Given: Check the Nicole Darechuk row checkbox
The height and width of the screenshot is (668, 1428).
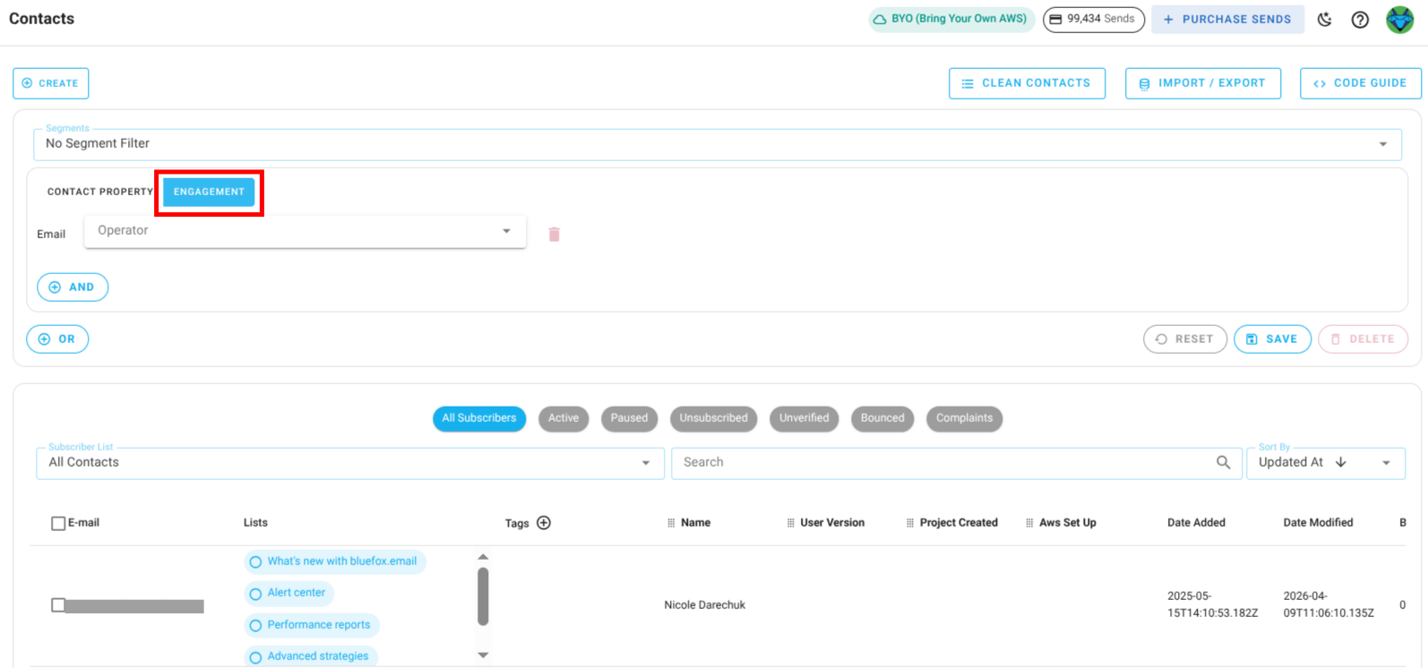Looking at the screenshot, I should 58,605.
